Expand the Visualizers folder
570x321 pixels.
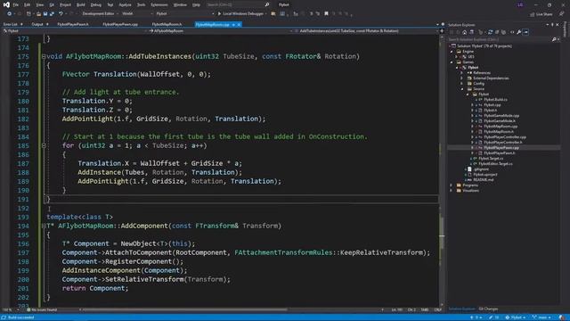pos(452,191)
